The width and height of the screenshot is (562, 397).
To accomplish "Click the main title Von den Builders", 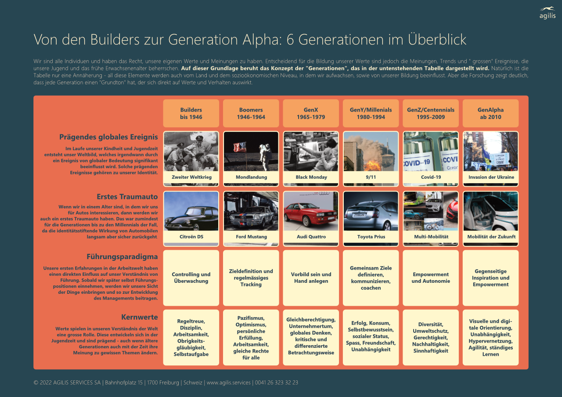I will 250,40.
